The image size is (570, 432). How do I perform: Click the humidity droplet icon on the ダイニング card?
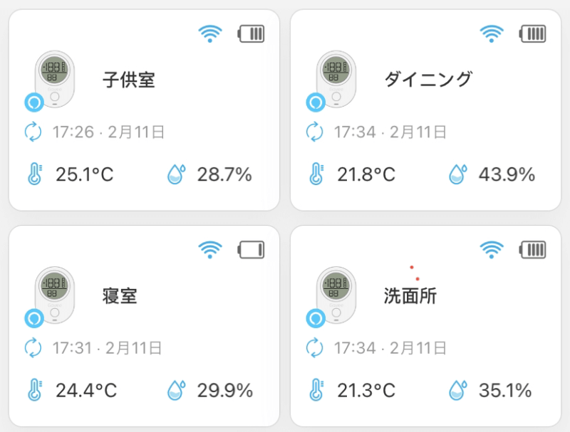(457, 174)
